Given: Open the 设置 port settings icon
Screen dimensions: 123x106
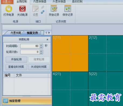Looking at the screenshot, I should click(x=36, y=9).
